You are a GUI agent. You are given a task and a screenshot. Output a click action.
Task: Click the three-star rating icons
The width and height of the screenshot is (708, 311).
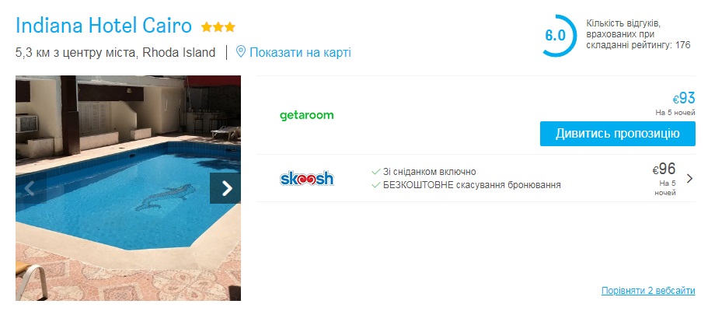218,27
